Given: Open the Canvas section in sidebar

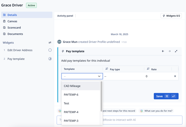Looking at the screenshot, I should [x=12, y=21].
